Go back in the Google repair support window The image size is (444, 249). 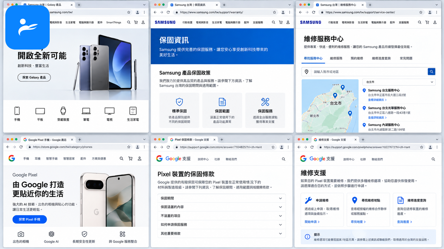click(x=299, y=147)
